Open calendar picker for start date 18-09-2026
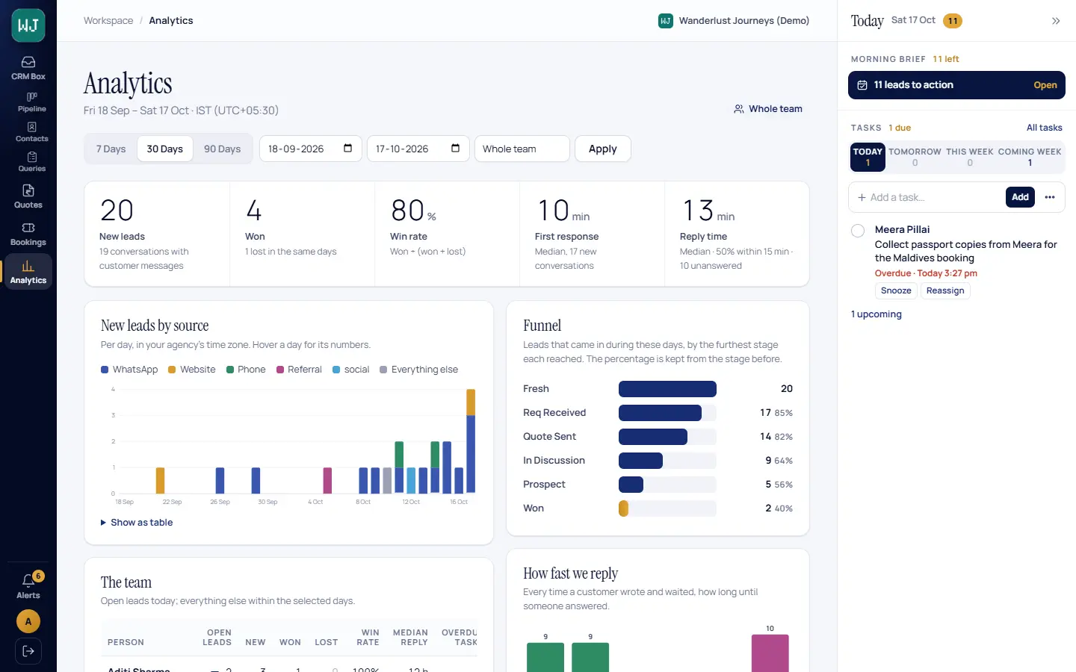Screen dimensions: 1076x672 click(347, 148)
